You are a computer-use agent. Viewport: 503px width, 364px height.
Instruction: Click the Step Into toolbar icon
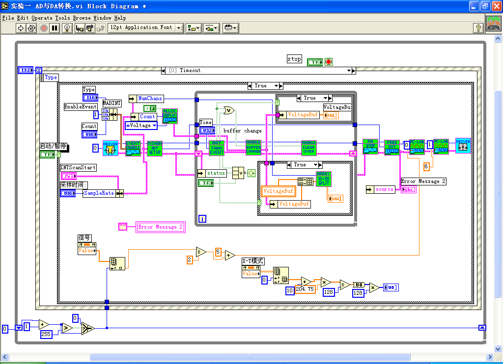point(79,28)
